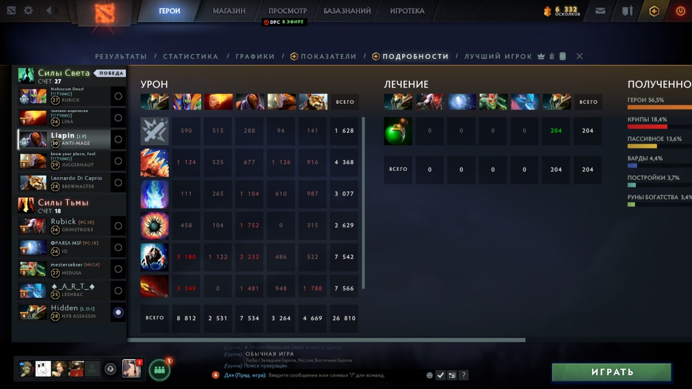Open the mail envelope icon
The height and width of the screenshot is (389, 692).
coord(600,10)
